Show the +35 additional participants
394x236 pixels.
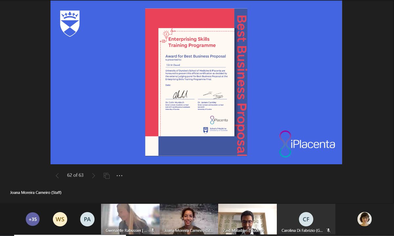(x=33, y=219)
